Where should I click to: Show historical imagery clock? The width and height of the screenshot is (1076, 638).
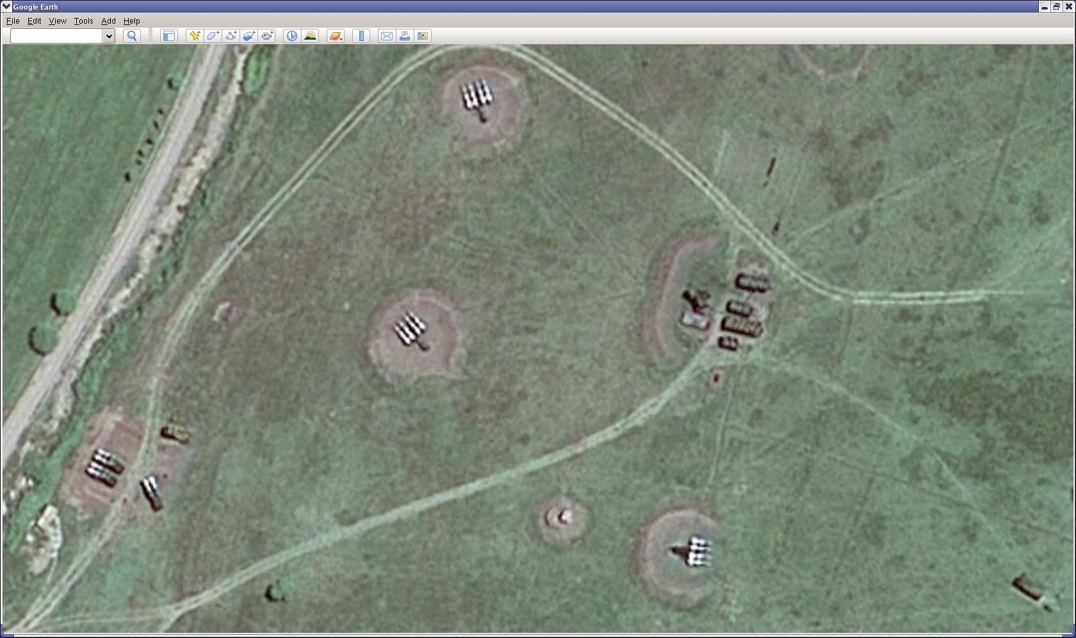(x=291, y=36)
